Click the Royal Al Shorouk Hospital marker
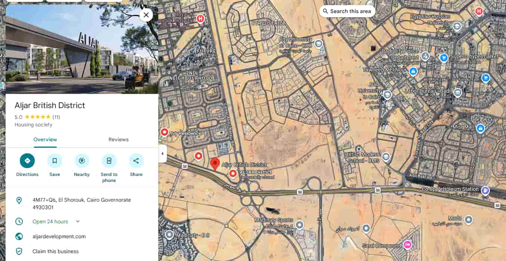 pos(200,19)
